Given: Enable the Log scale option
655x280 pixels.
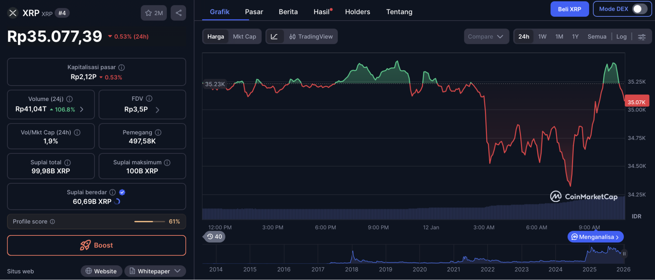Looking at the screenshot, I should [621, 37].
